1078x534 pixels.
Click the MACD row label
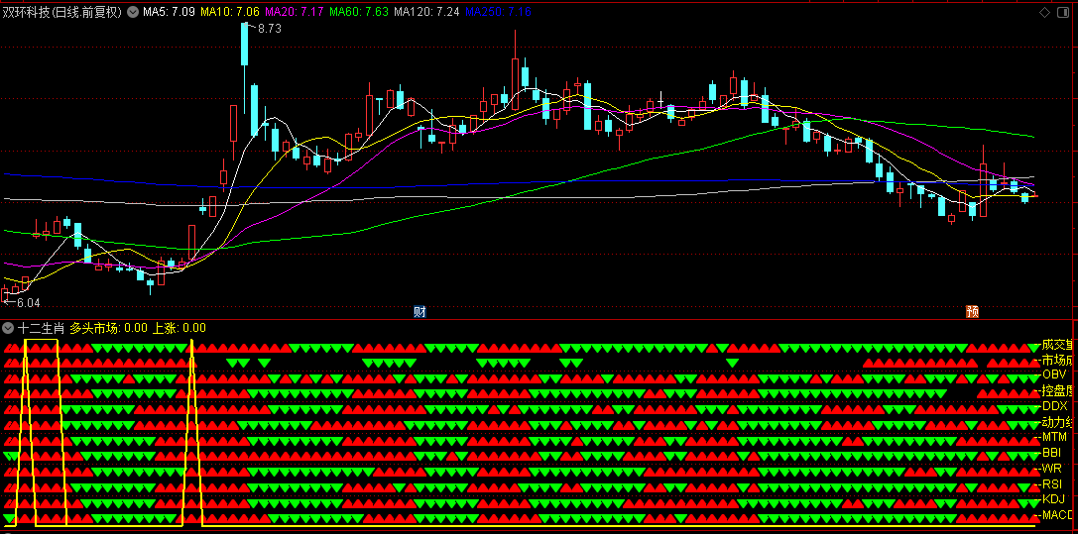[1057, 515]
